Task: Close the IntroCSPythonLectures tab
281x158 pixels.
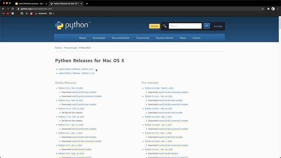Action: pos(46,4)
